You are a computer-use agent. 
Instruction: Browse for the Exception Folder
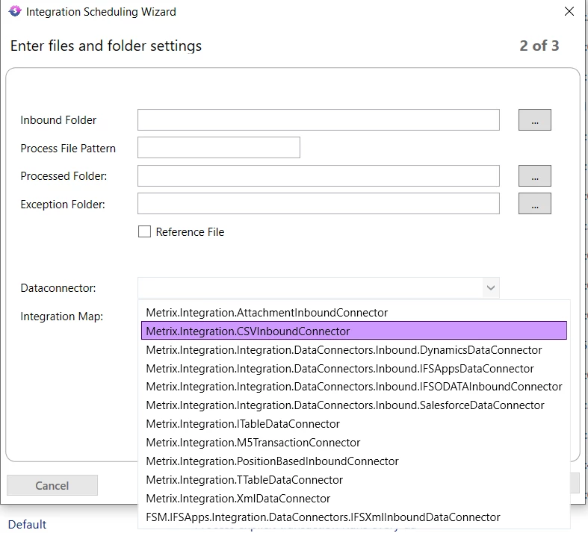click(x=534, y=204)
